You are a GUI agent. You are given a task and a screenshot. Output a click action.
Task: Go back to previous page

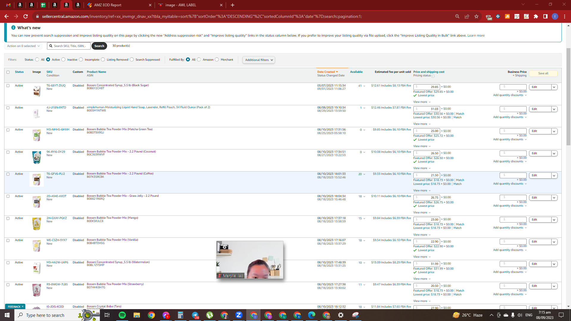pos(7,16)
